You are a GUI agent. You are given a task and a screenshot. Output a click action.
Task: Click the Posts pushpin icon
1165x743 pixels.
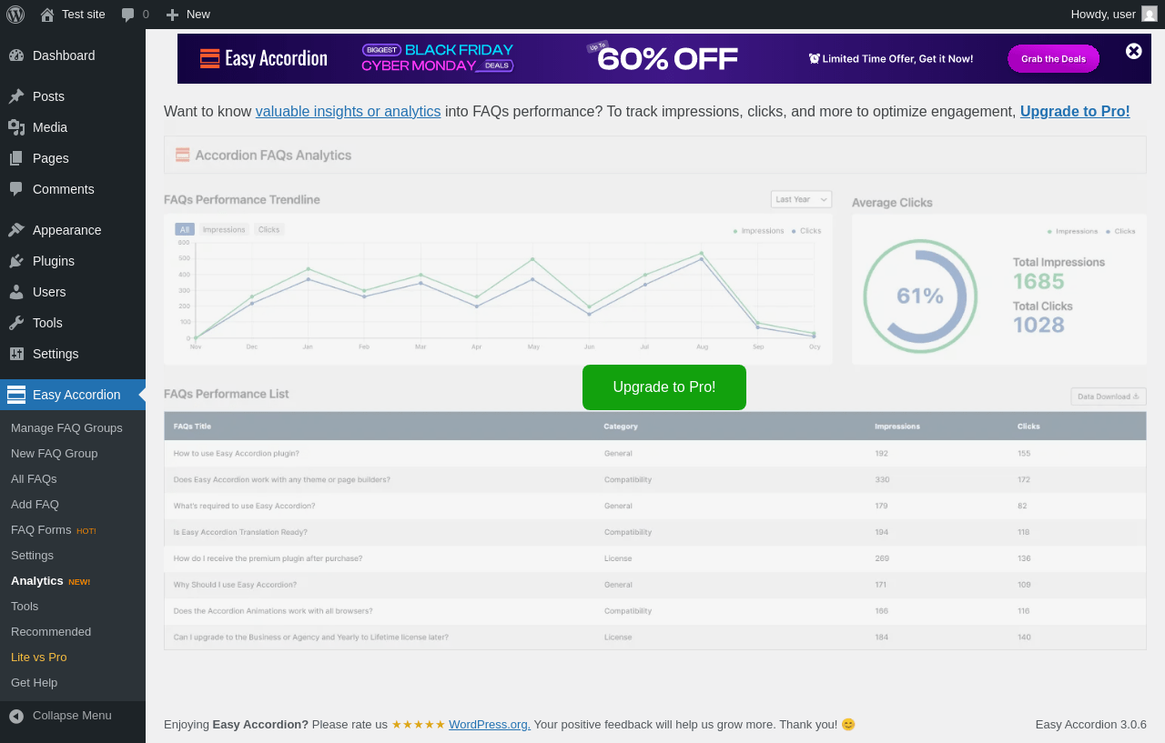[16, 96]
